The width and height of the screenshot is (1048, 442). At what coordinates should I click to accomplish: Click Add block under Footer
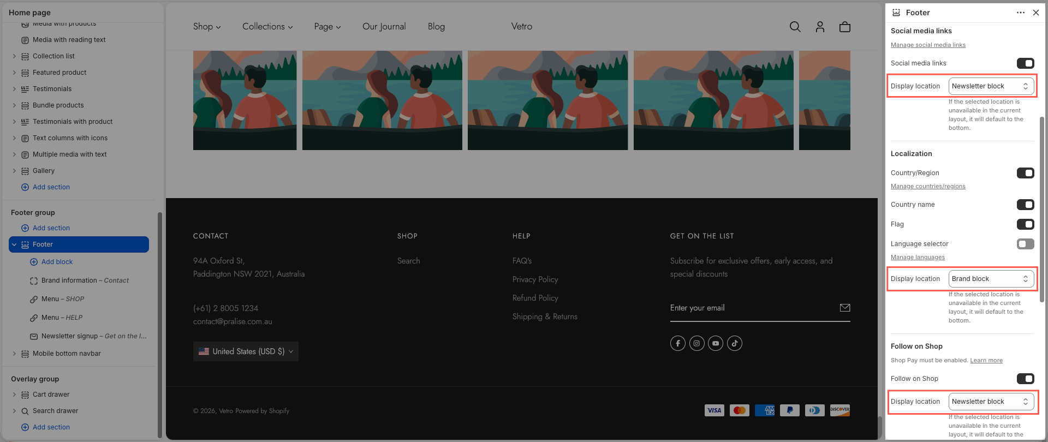point(57,262)
